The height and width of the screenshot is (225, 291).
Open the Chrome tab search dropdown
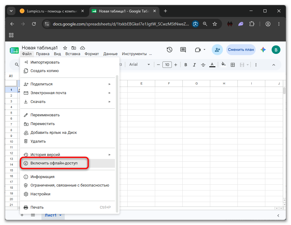(x=11, y=11)
